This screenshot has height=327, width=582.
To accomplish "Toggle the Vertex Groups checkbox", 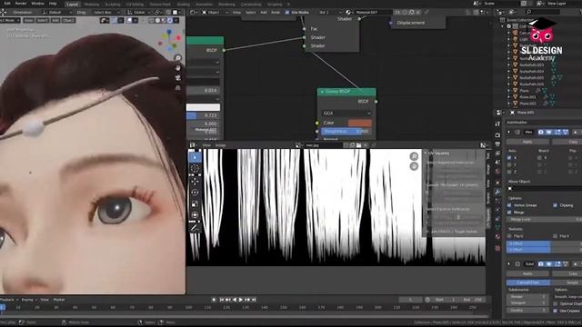I will tap(509, 205).
